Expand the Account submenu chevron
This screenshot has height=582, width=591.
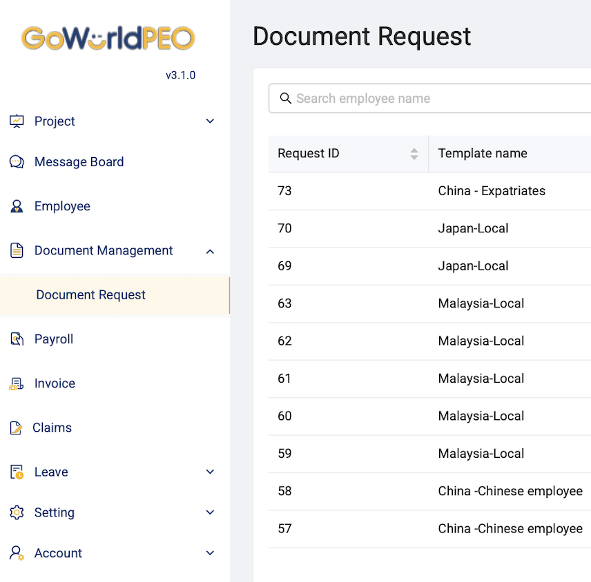click(x=211, y=553)
